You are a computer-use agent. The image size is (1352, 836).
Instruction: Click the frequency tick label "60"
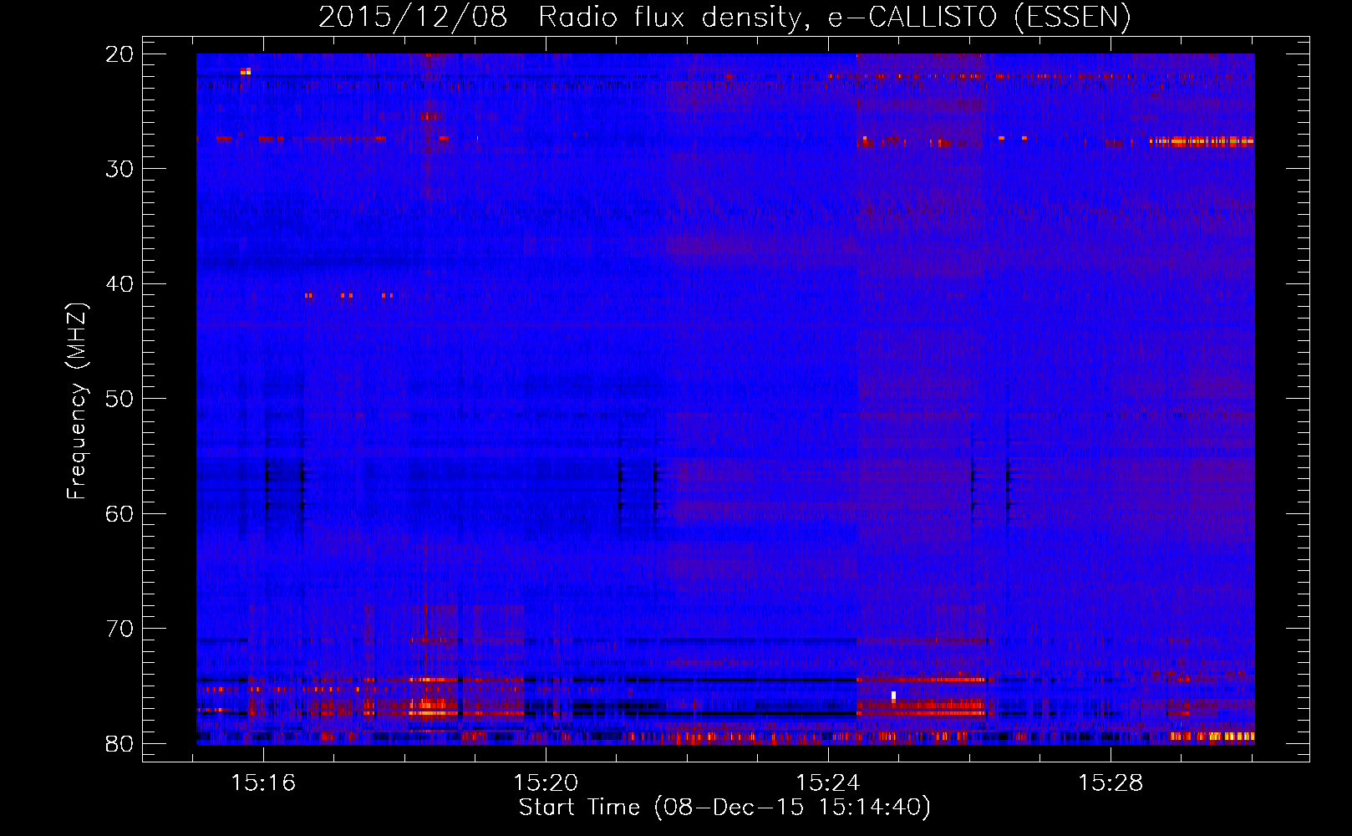coord(120,513)
